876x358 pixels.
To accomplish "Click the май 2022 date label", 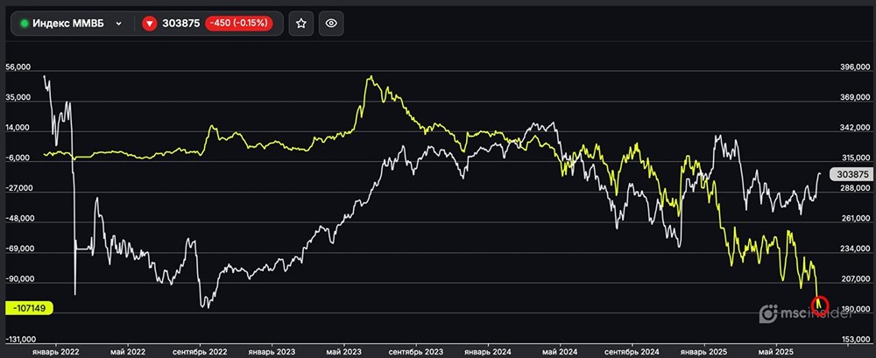I will pyautogui.click(x=128, y=353).
